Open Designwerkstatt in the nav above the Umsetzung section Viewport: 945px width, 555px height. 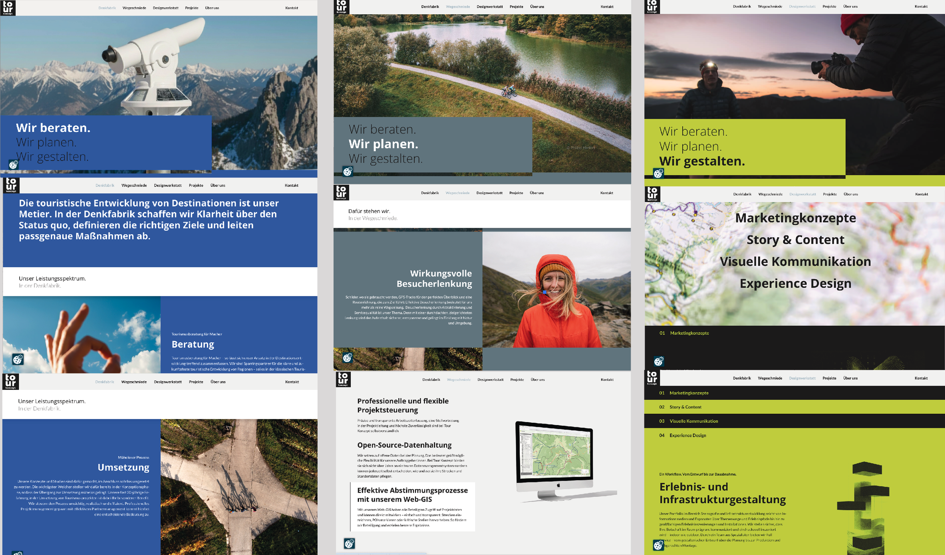(168, 382)
